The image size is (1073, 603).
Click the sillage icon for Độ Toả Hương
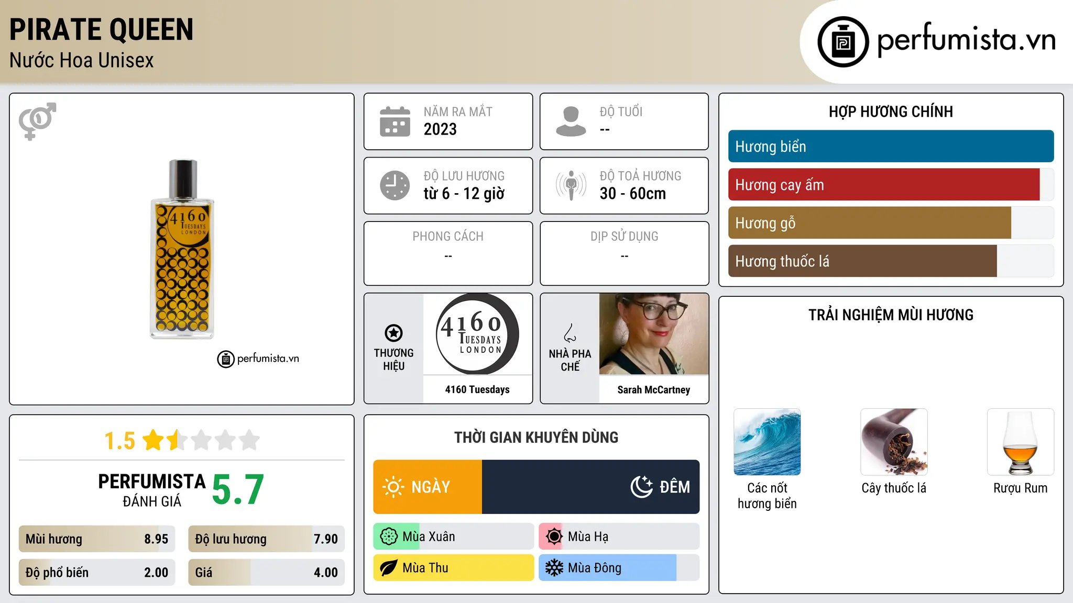click(x=571, y=185)
